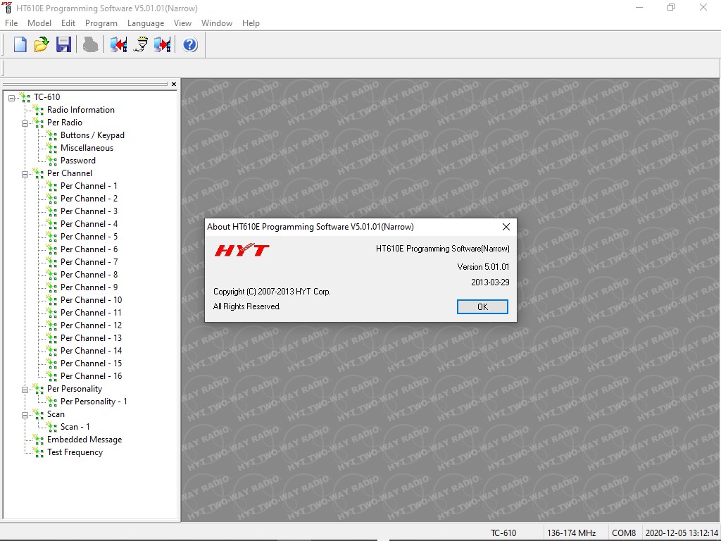Collapse the Per Channel node

25,173
